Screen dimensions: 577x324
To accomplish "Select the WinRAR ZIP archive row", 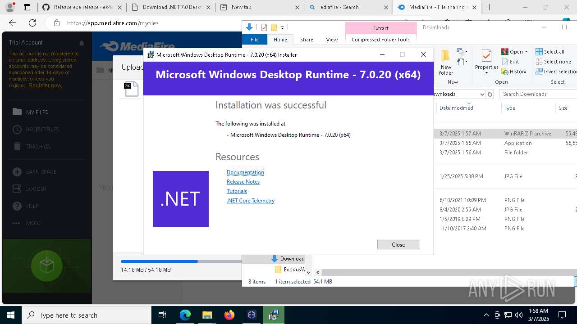I will point(506,134).
